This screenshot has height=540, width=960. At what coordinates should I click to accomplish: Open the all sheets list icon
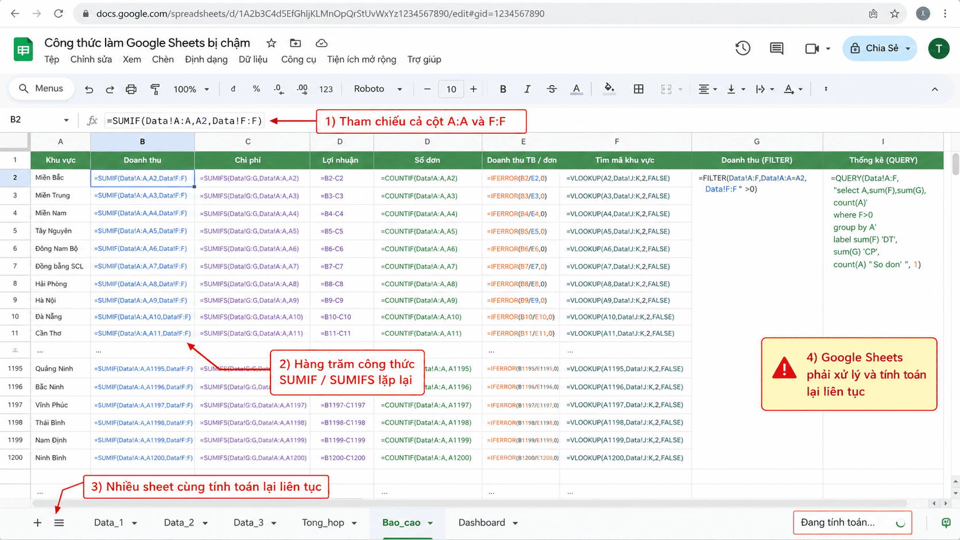tap(59, 523)
